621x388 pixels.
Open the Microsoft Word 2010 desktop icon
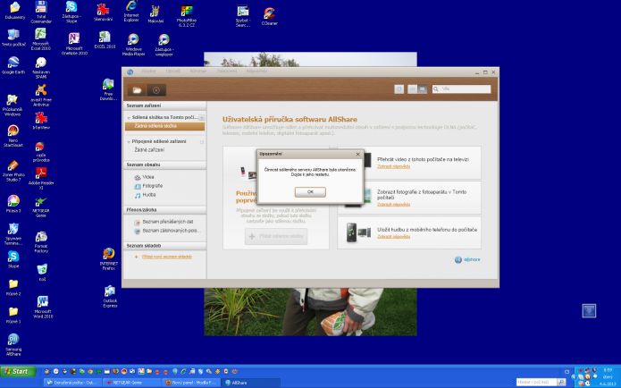(x=43, y=308)
